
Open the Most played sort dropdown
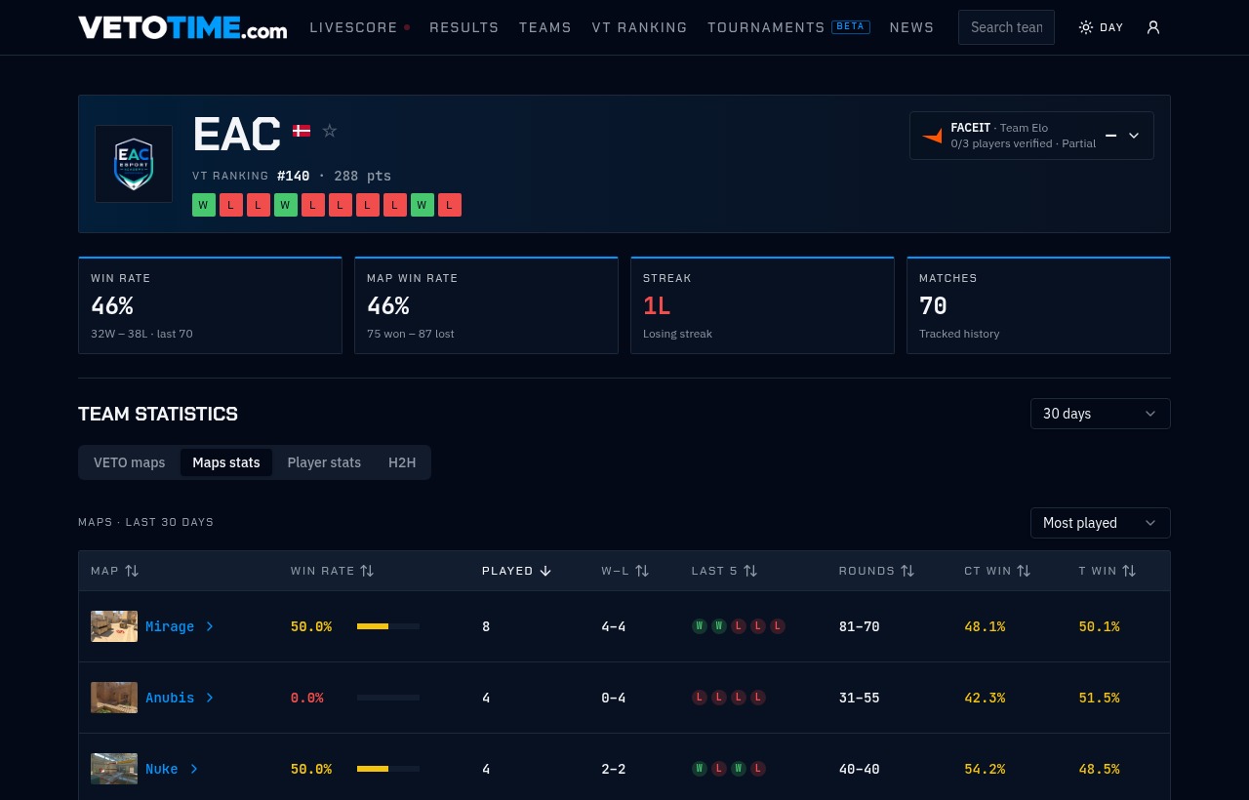click(x=1101, y=523)
